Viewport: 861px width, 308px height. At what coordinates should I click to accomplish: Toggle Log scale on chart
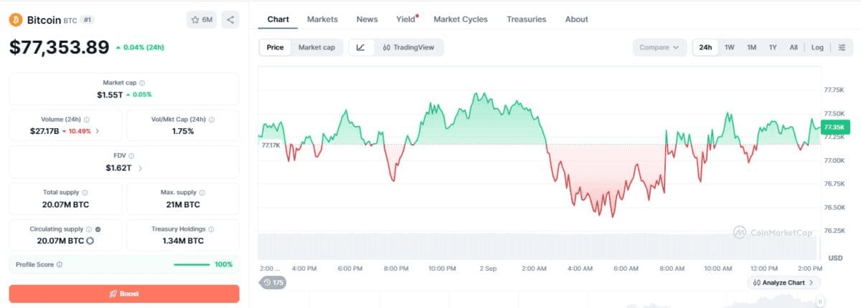817,47
